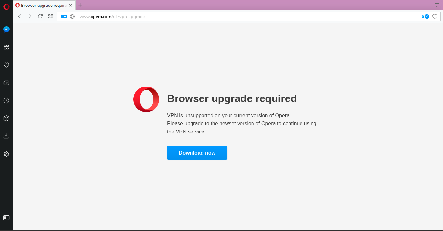Open the Opera main menu logo

(6, 6)
